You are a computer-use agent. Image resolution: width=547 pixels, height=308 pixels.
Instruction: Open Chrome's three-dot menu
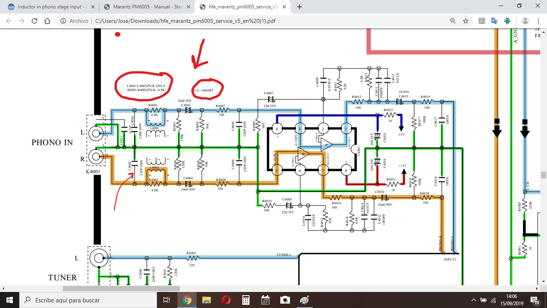pos(538,21)
